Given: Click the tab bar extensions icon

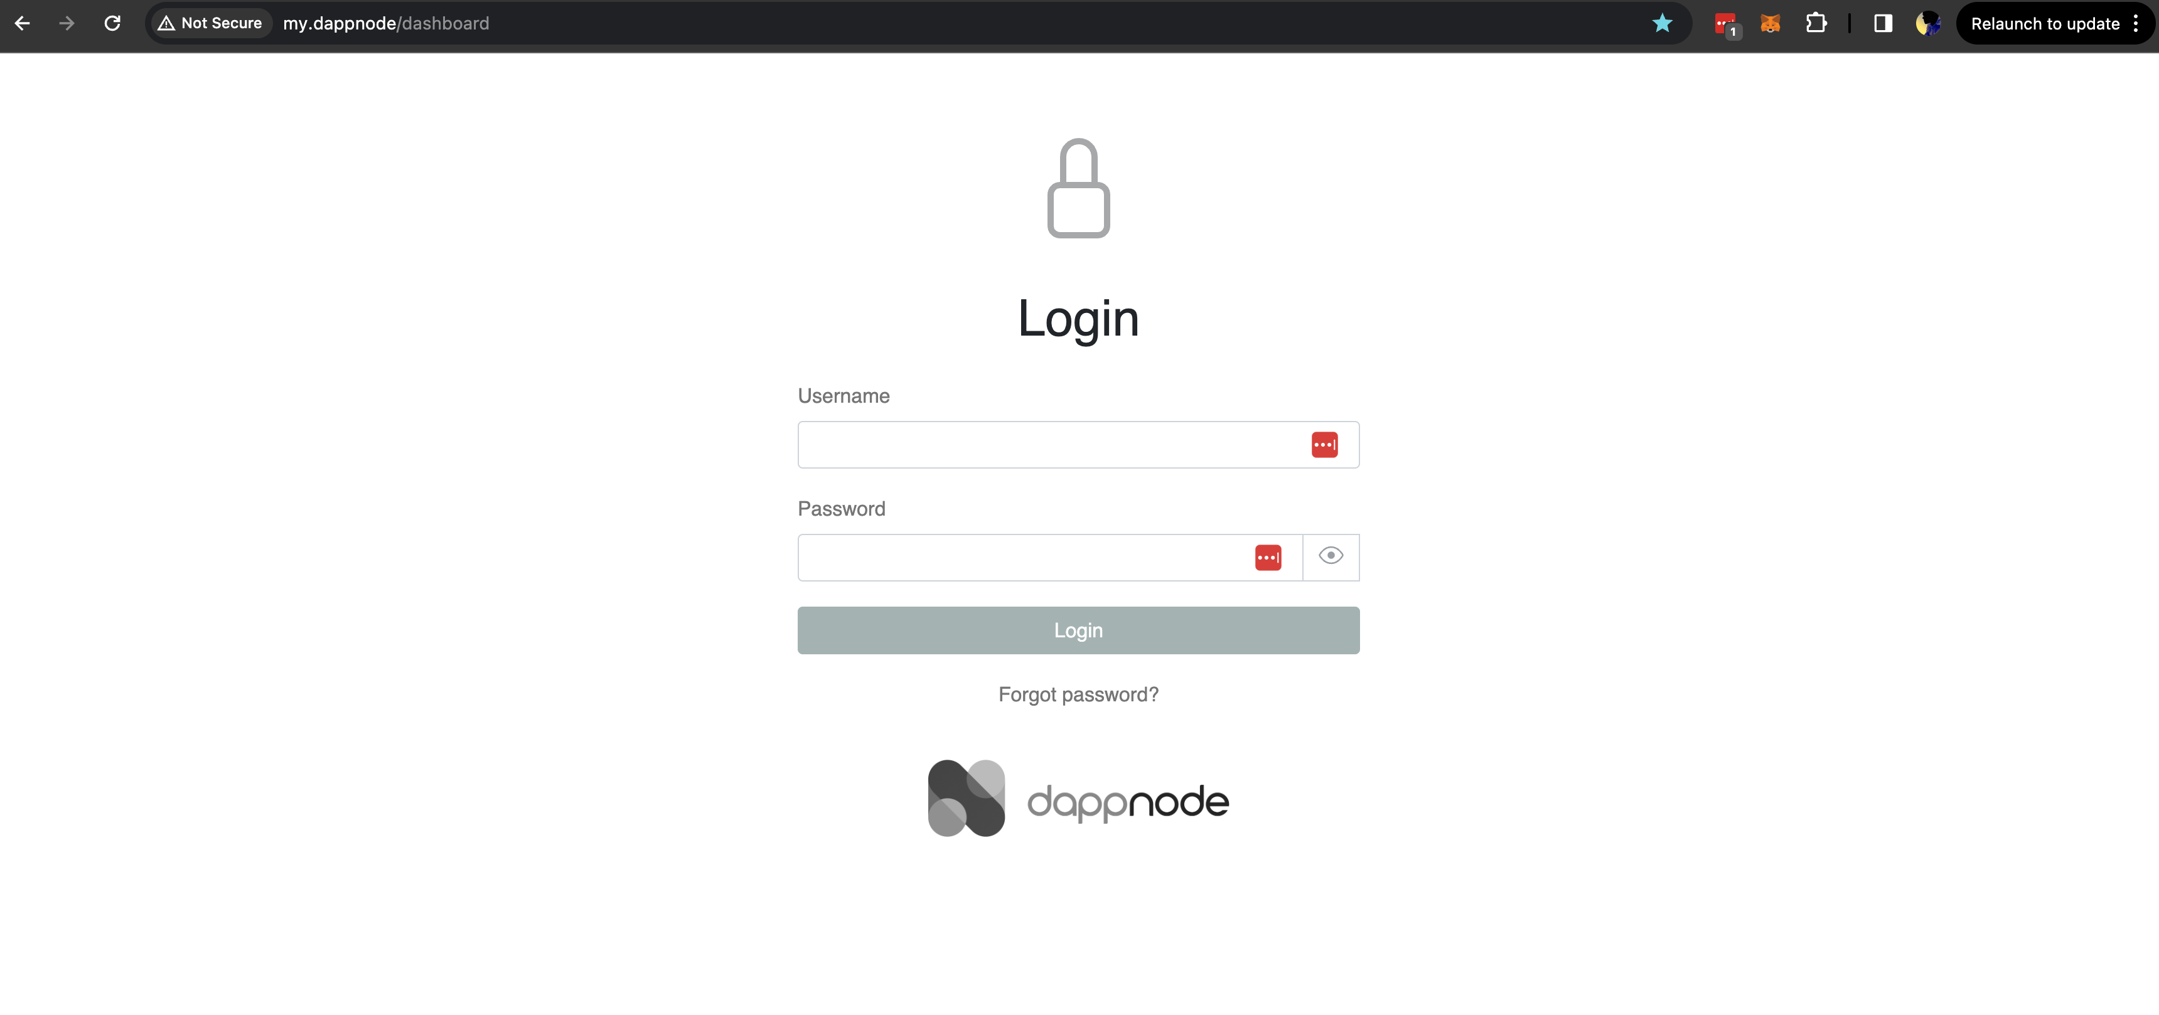Looking at the screenshot, I should [1815, 24].
